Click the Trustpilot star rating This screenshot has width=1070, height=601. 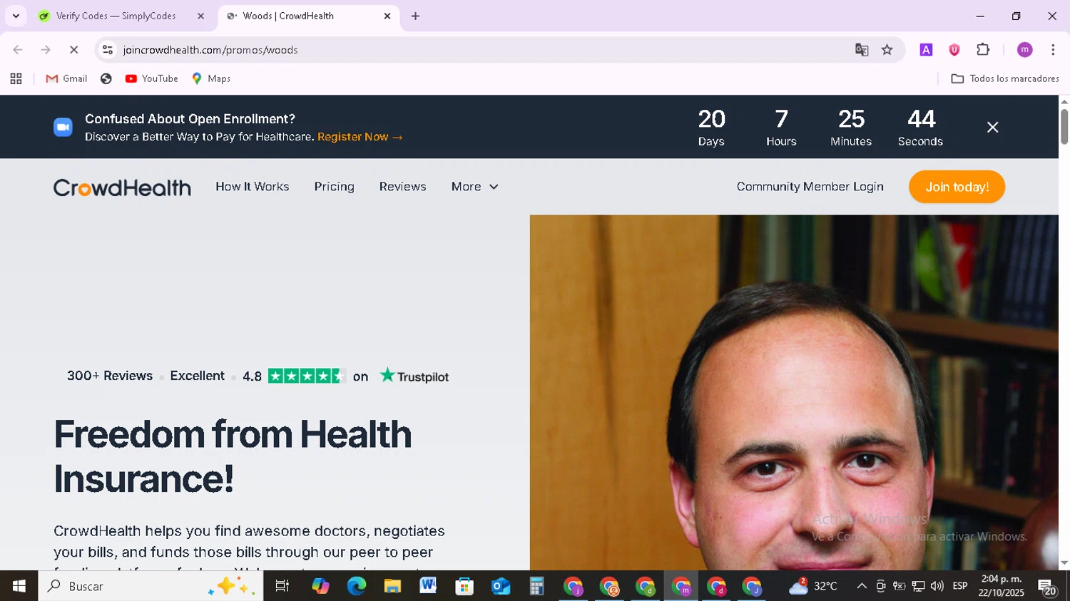[x=307, y=376]
